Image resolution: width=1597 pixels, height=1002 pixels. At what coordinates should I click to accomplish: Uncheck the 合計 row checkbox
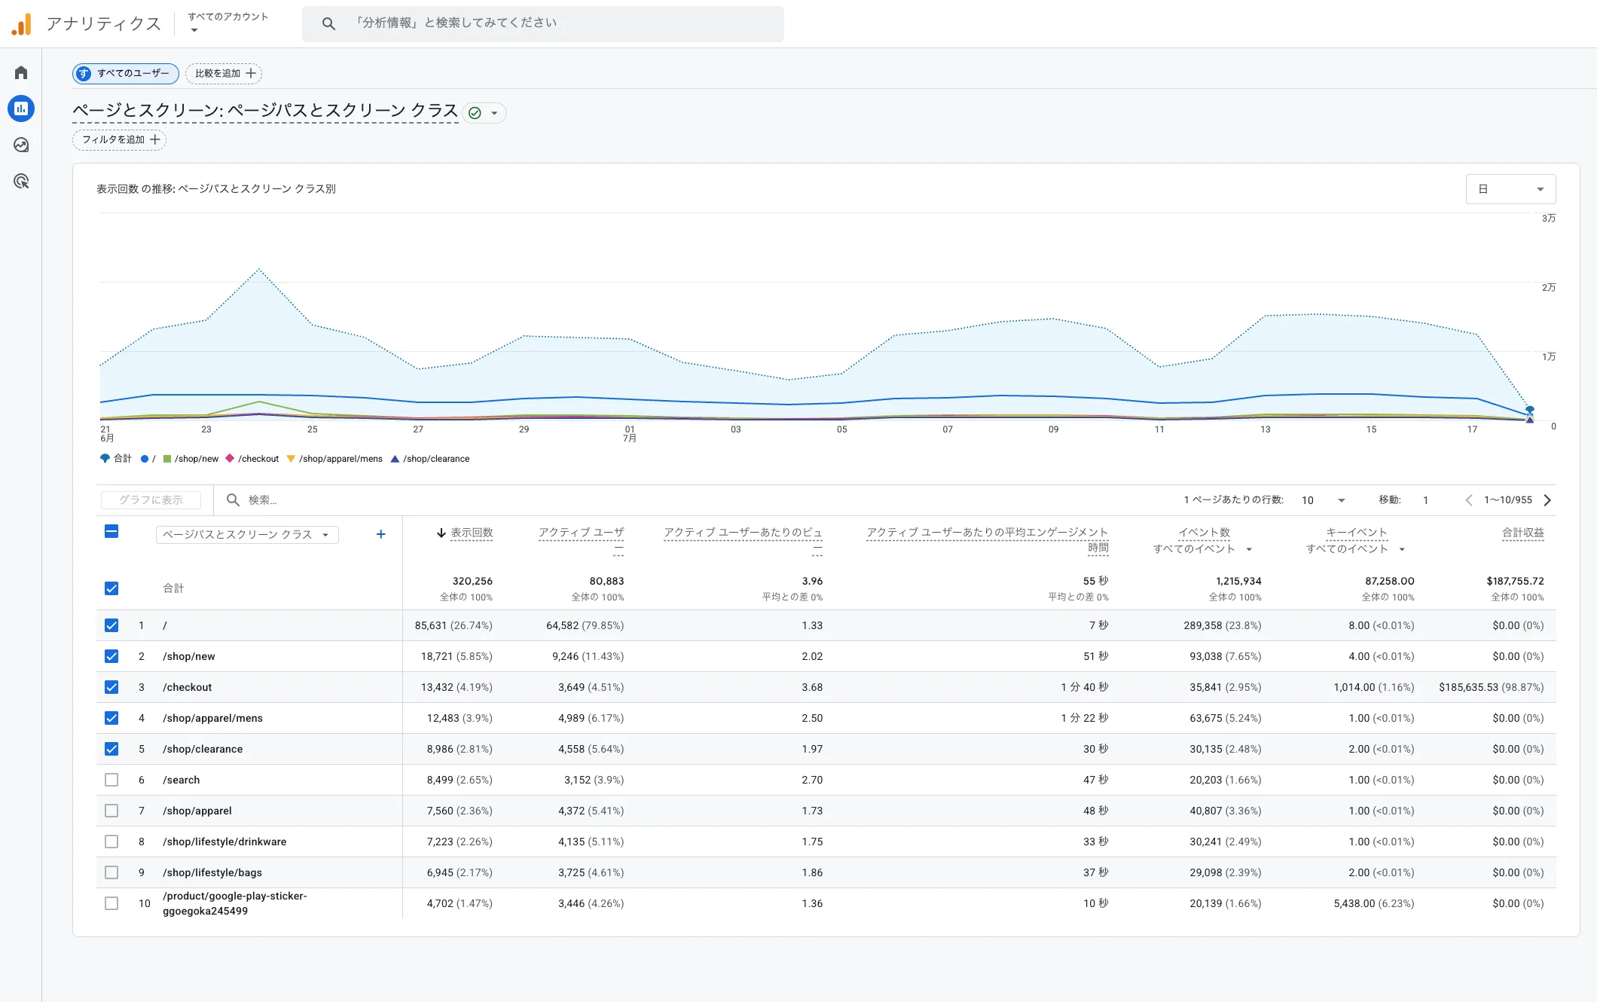[x=111, y=588]
